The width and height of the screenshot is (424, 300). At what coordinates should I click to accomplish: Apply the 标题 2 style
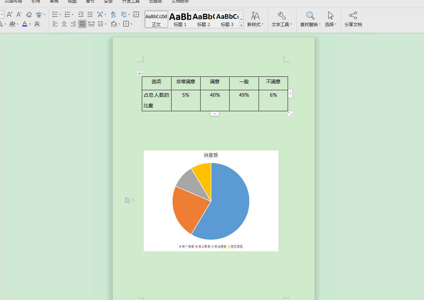coord(203,19)
